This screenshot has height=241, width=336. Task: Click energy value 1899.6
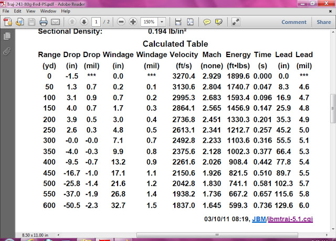point(238,76)
